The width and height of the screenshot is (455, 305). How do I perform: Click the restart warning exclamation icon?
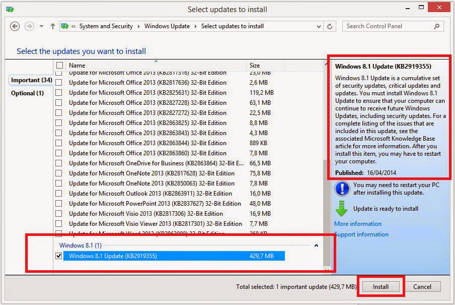tap(342, 189)
